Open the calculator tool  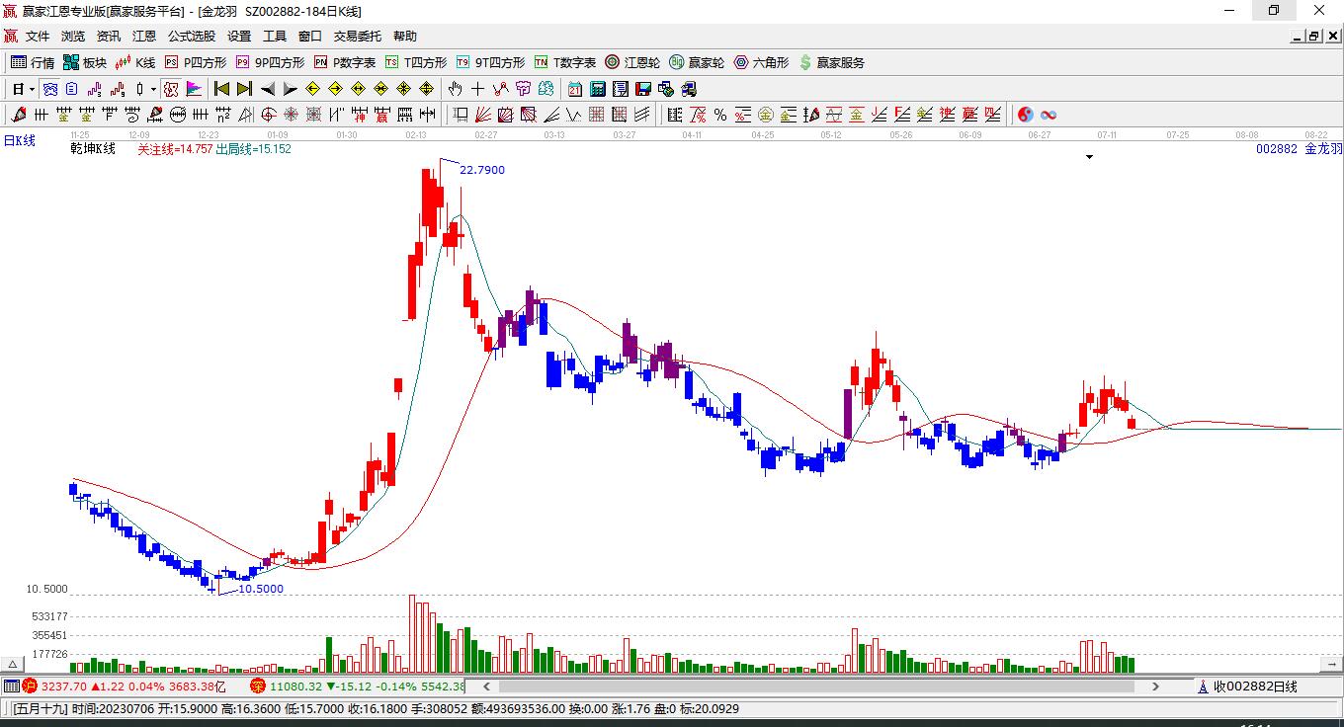(x=598, y=89)
